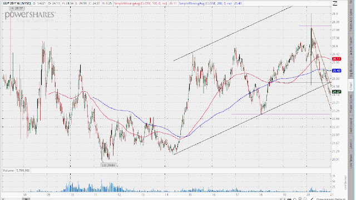Click the 11 year label on time axis
Viewport: 356px width, 200px height.
coord(96,194)
